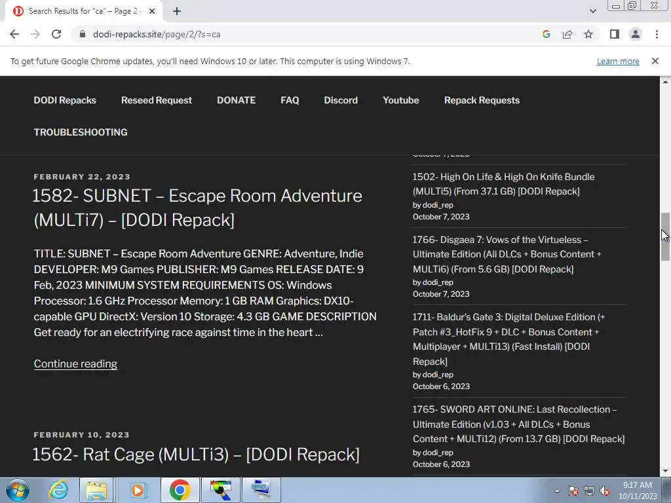Open the High On Life bundle sidebar link
This screenshot has width=671, height=503.
click(504, 184)
